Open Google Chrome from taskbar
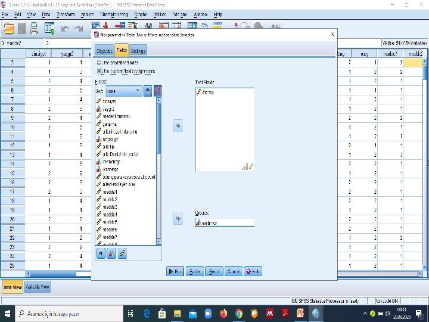Image resolution: width=429 pixels, height=322 pixels. click(239, 314)
